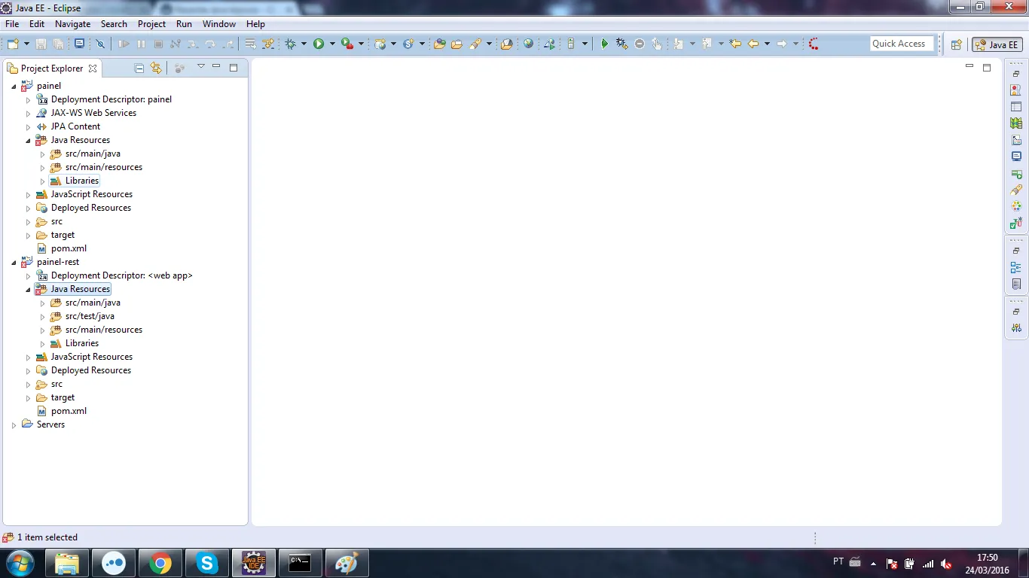Open the Window menu

pyautogui.click(x=219, y=24)
